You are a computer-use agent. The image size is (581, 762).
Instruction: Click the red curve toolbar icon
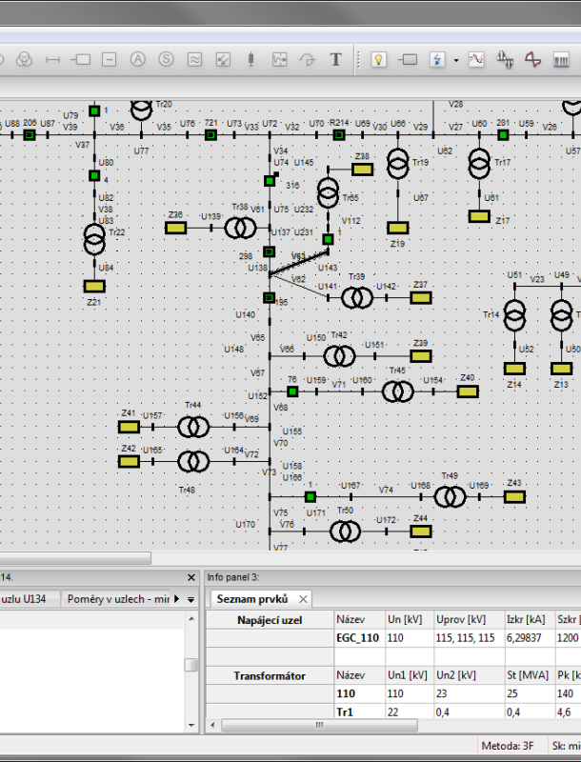(x=533, y=60)
